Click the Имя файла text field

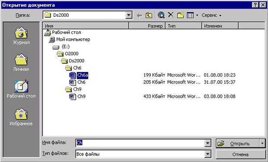tap(140, 143)
